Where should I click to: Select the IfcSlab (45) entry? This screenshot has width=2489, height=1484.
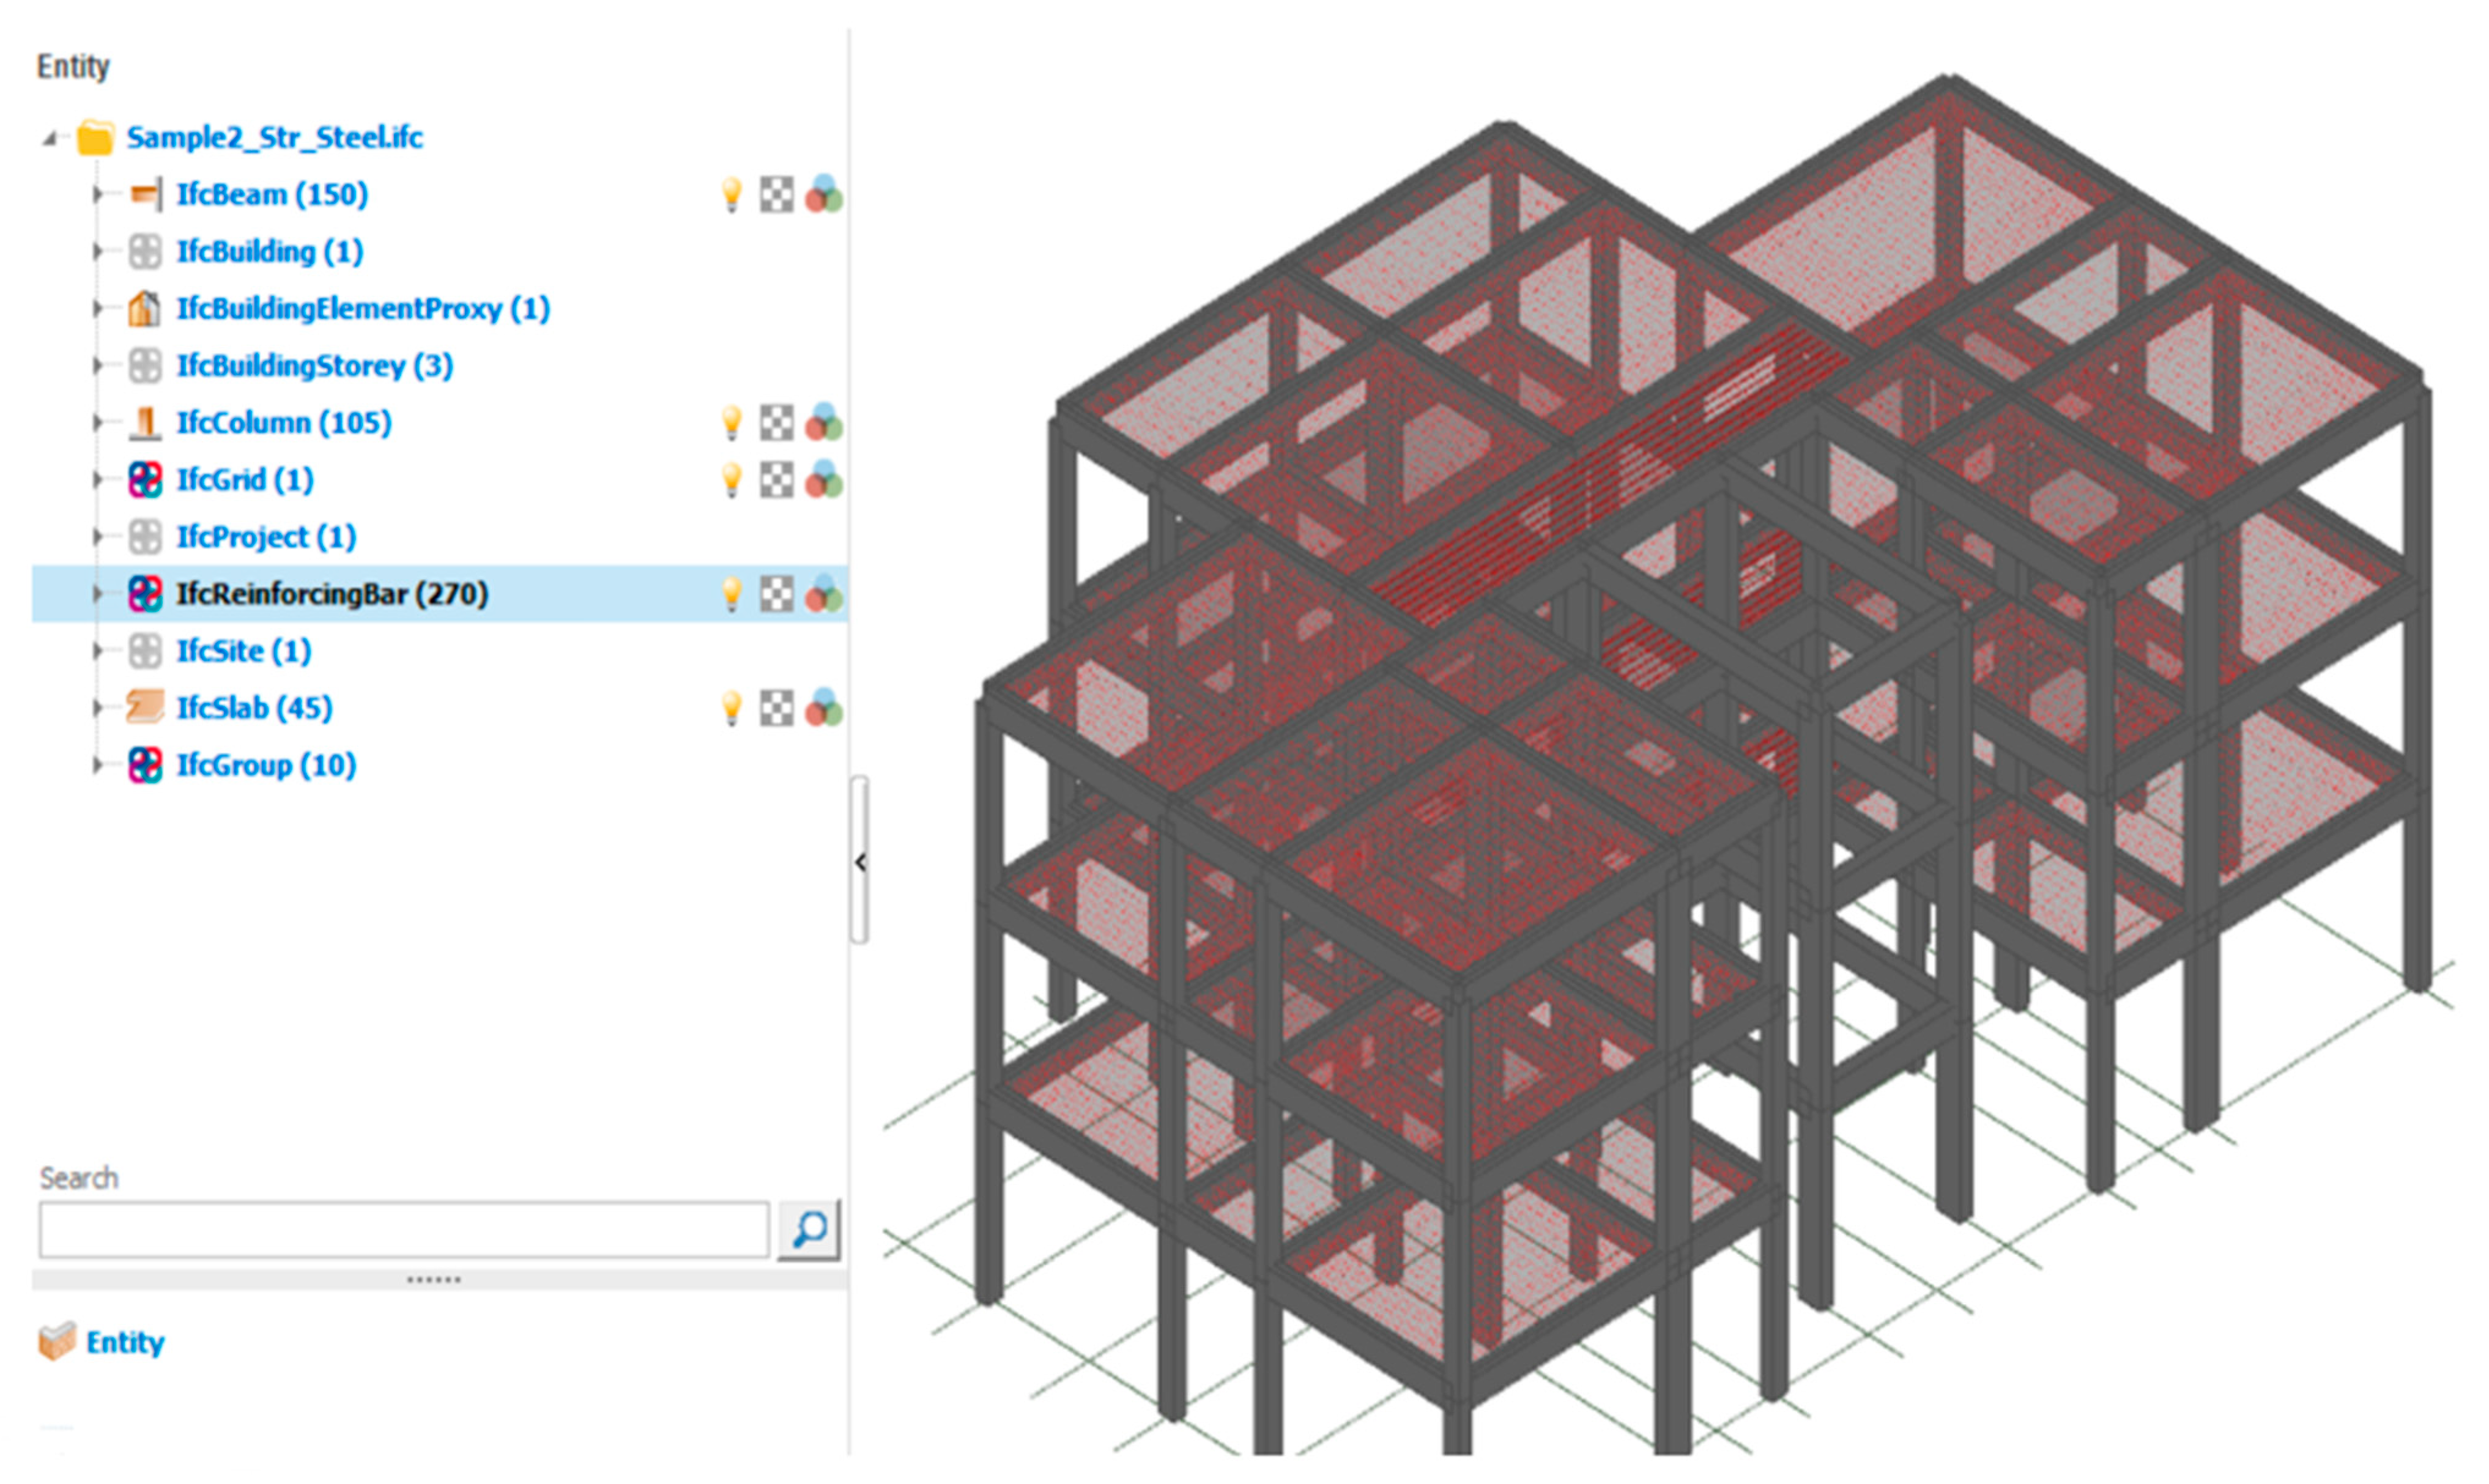pos(254,708)
